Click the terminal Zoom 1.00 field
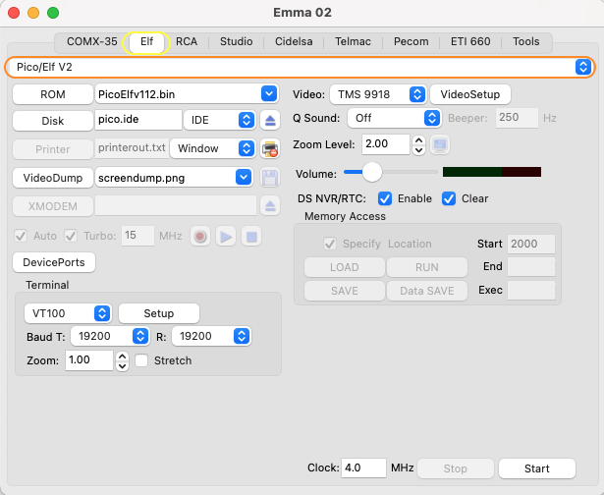The width and height of the screenshot is (604, 495). 89,360
